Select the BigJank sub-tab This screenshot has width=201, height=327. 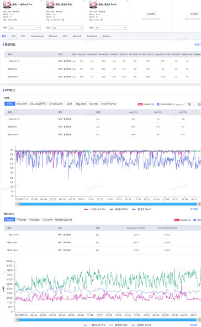click(x=81, y=104)
